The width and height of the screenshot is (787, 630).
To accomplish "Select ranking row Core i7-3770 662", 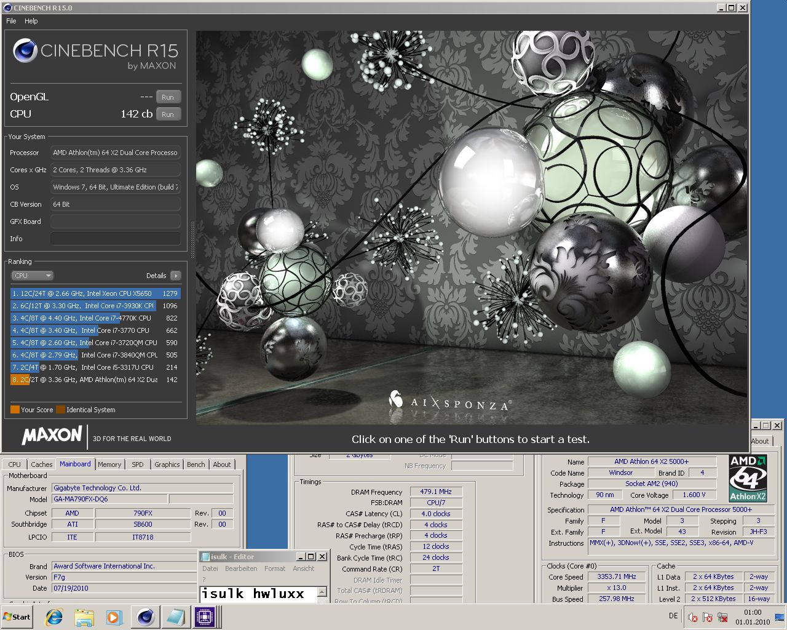I will [x=95, y=330].
